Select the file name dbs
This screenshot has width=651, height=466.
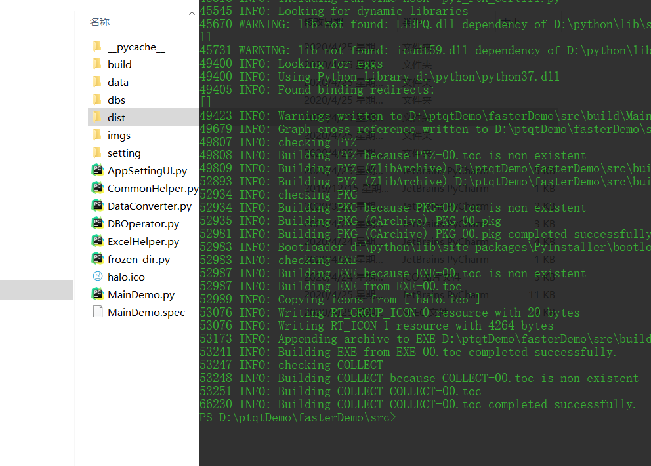point(116,100)
